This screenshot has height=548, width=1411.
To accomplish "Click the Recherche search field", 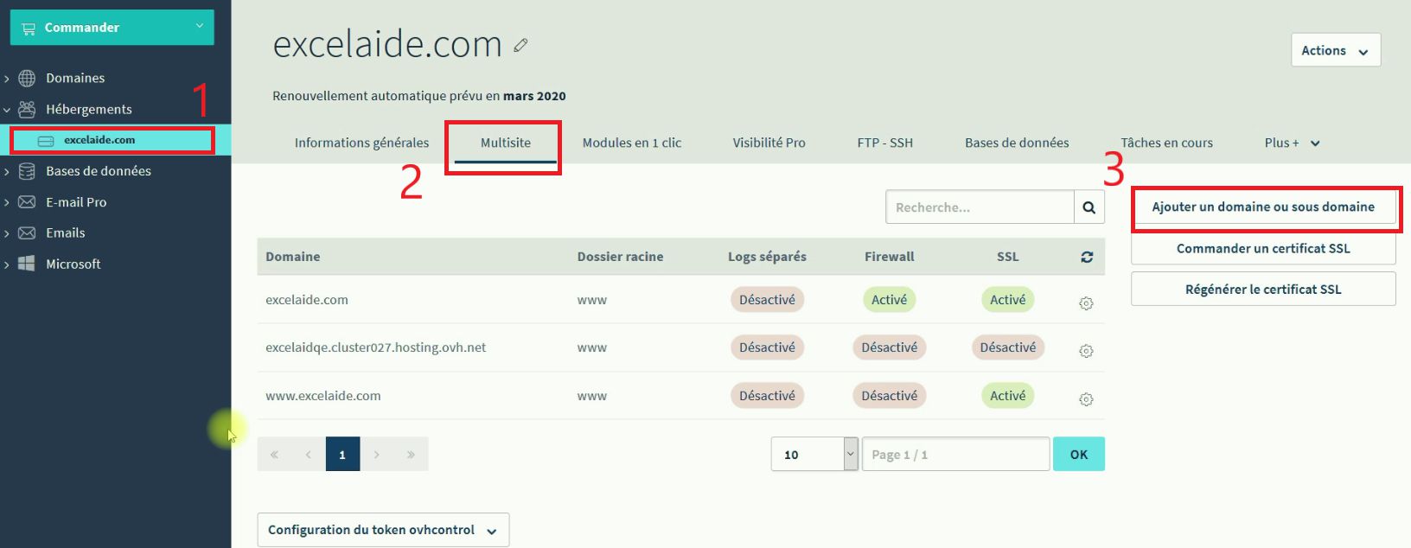I will click(x=980, y=207).
